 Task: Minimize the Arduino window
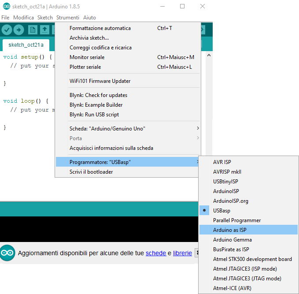point(162,6)
